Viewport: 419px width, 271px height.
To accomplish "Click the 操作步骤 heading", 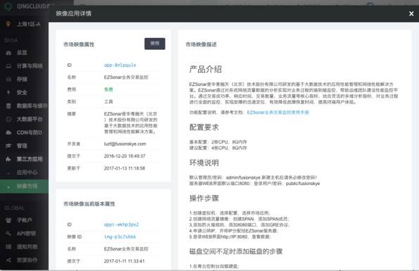I will pyautogui.click(x=204, y=198).
